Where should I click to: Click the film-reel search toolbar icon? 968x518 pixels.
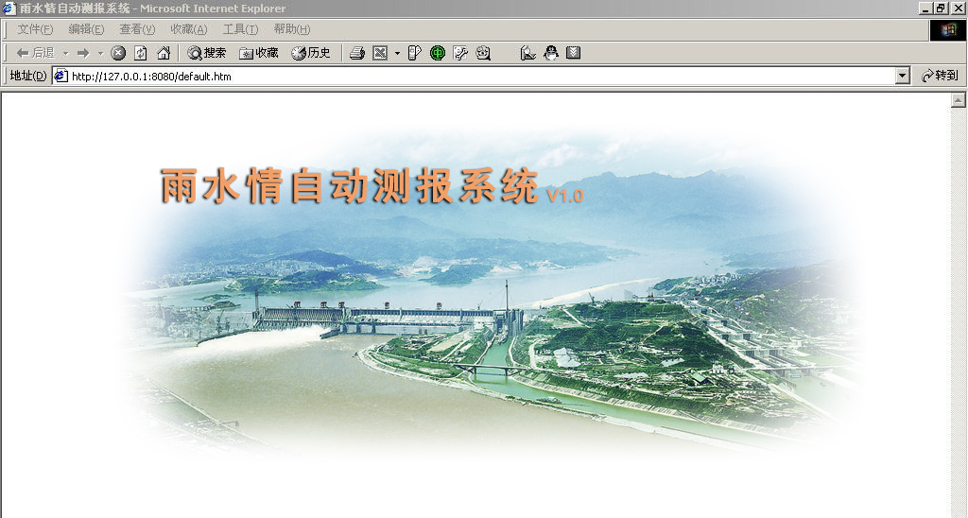click(483, 53)
